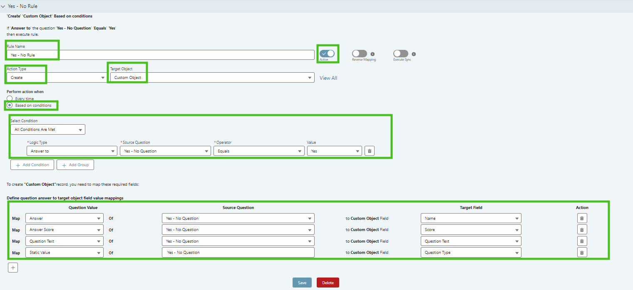Delete the Static Value mapping row
The height and width of the screenshot is (290, 633).
pos(582,253)
